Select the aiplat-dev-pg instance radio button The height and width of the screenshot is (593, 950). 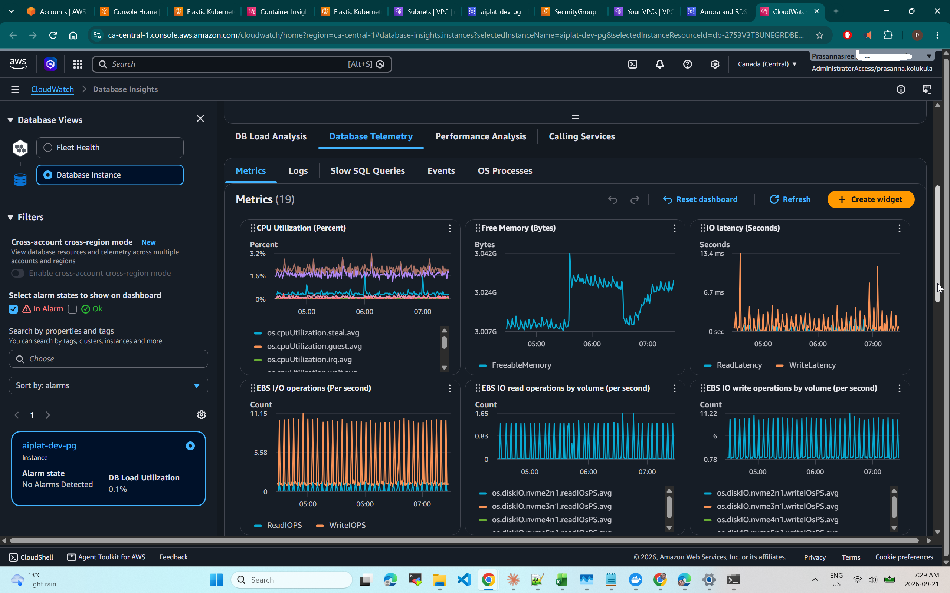click(x=190, y=446)
